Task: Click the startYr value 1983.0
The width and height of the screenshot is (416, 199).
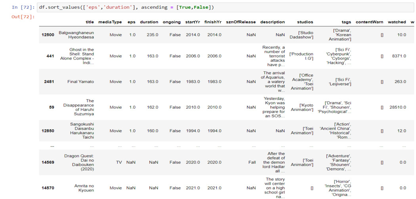Action: tap(193, 81)
